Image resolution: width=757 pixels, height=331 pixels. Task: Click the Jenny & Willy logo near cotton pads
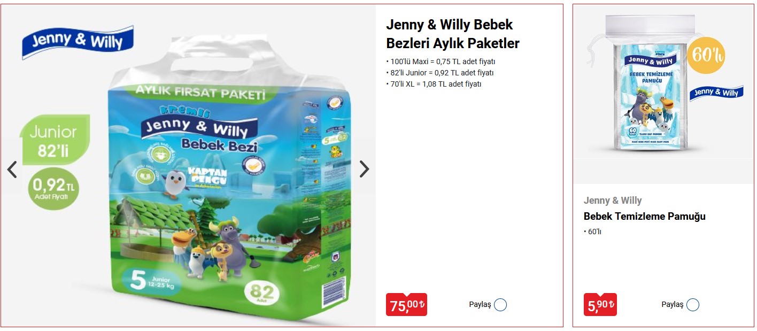tap(716, 94)
